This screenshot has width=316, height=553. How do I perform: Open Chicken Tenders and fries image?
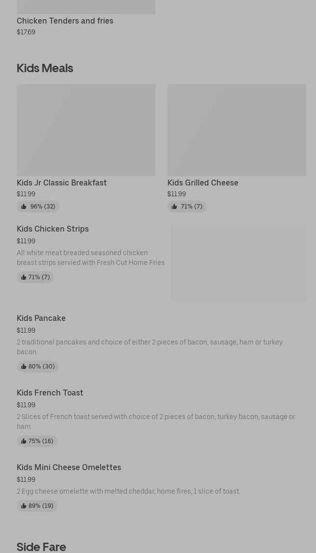pos(86,7)
